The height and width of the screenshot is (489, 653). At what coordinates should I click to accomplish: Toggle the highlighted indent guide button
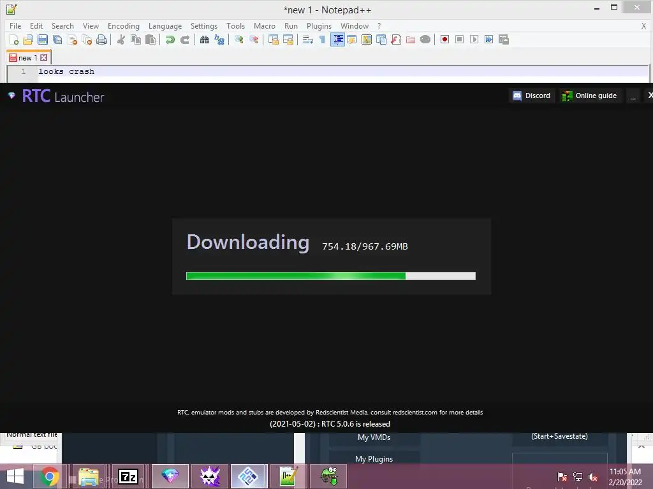[x=338, y=39]
